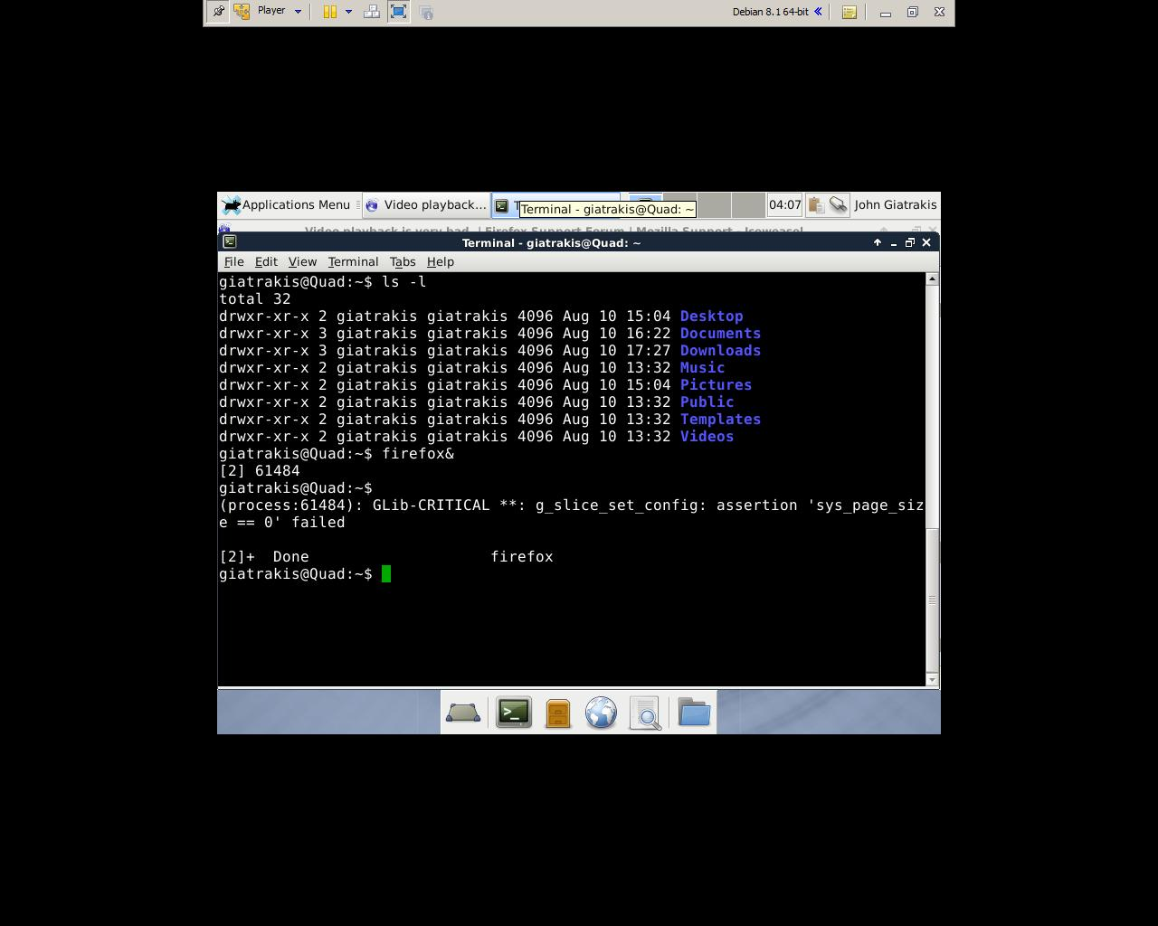
Task: Switch to the Video playback taskbar window
Action: tap(426, 205)
